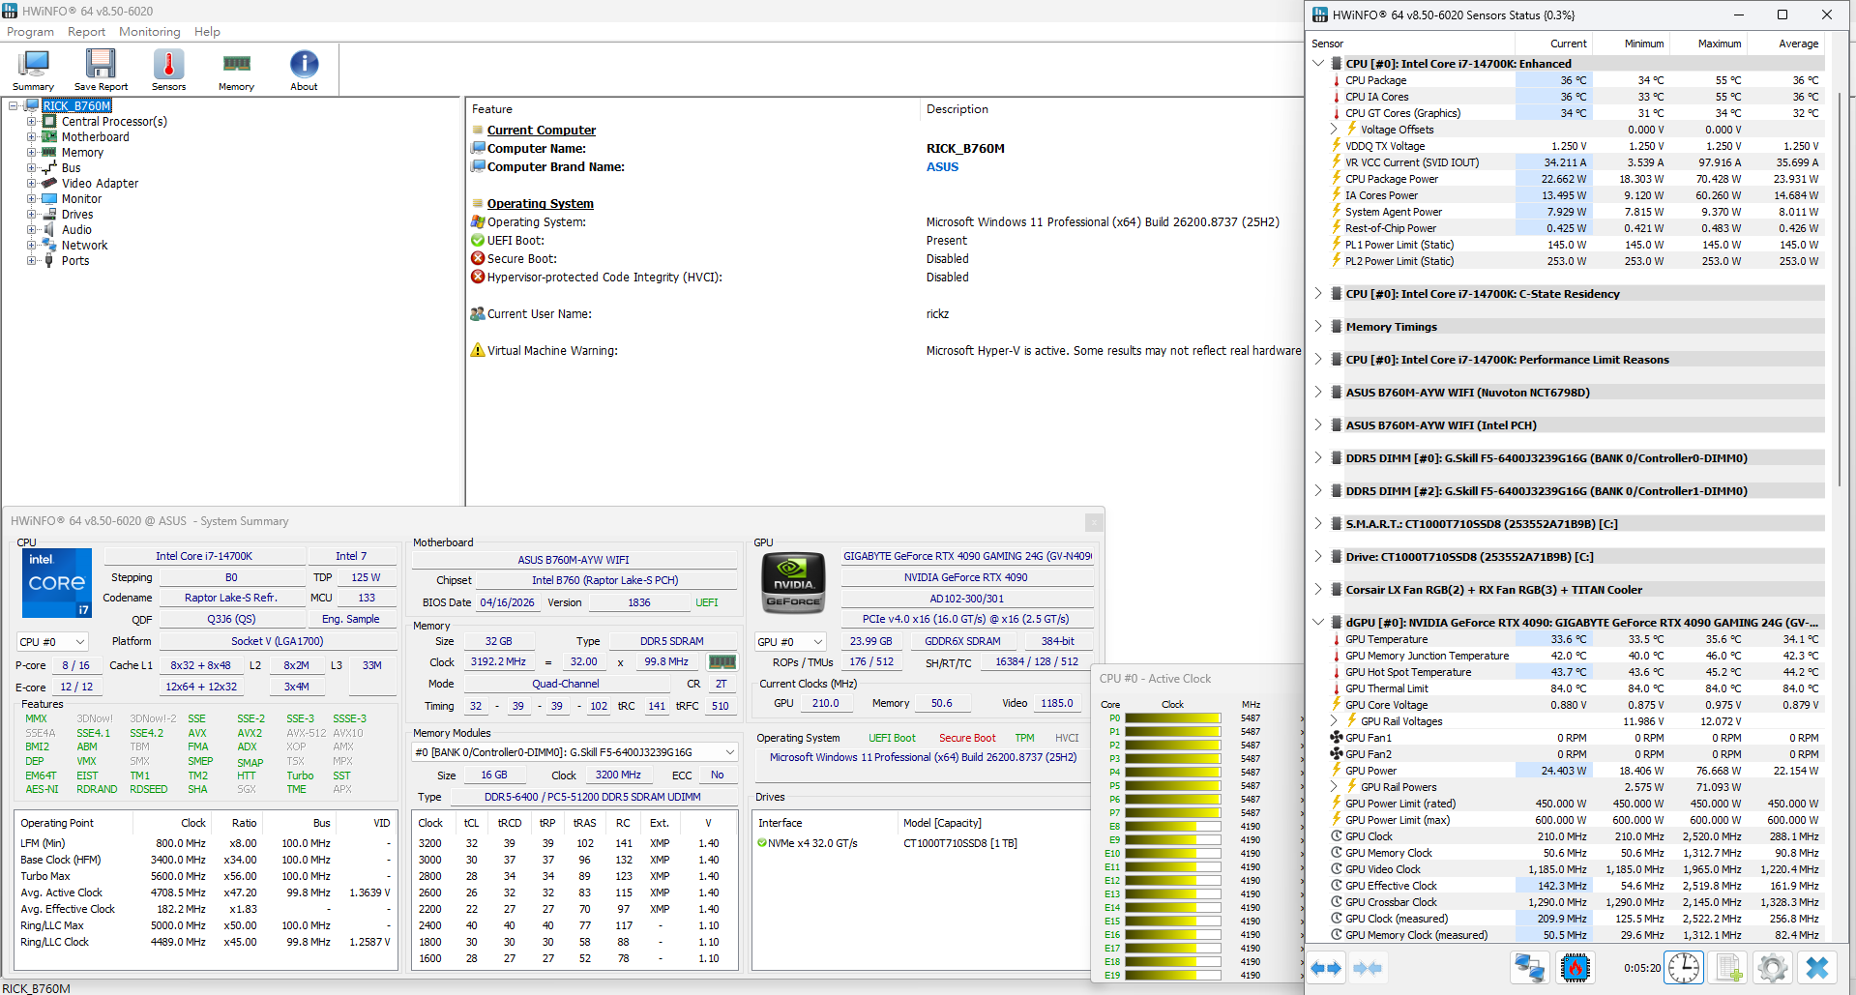Open the Help menu
This screenshot has height=995, width=1856.
pyautogui.click(x=207, y=32)
